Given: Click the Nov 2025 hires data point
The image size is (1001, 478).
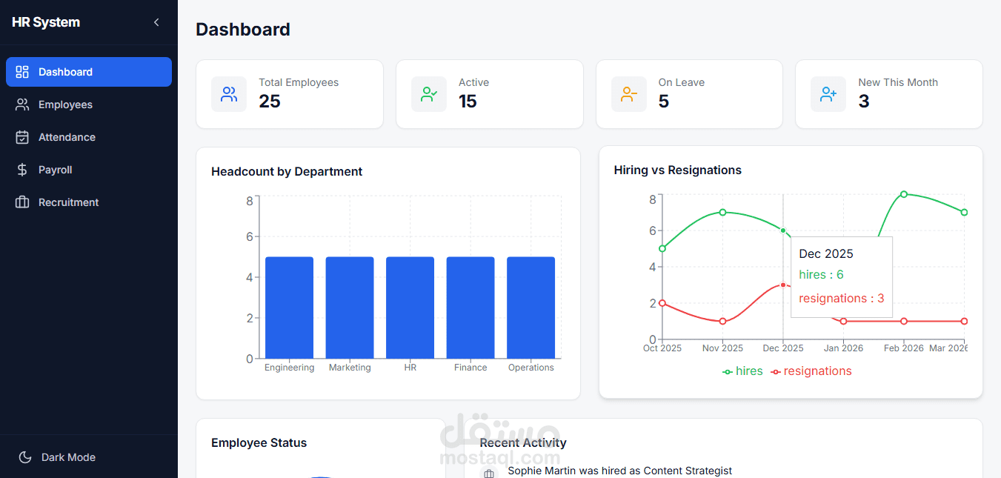Looking at the screenshot, I should click(722, 212).
